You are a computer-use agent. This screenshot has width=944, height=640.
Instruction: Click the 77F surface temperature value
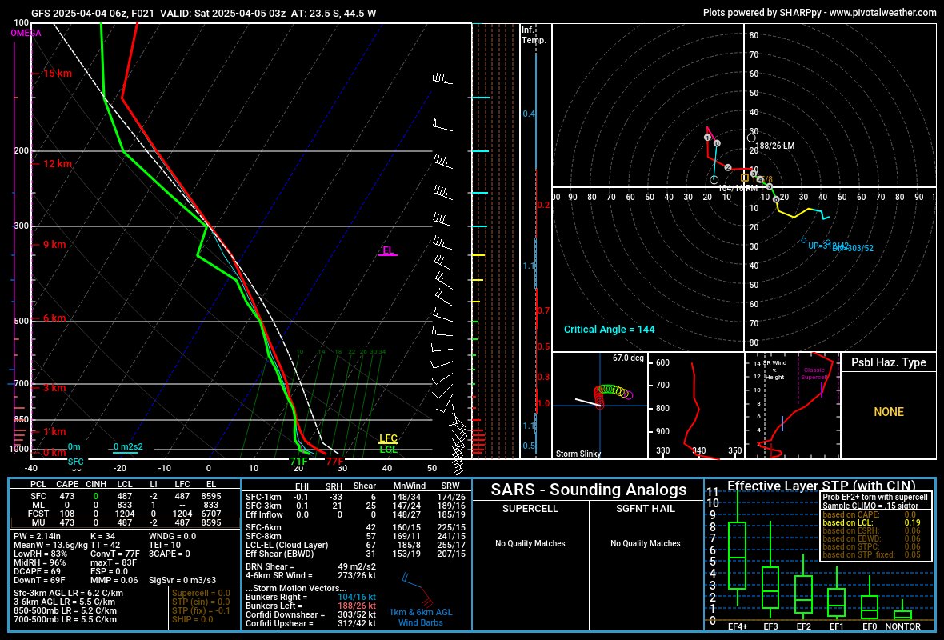[x=334, y=462]
